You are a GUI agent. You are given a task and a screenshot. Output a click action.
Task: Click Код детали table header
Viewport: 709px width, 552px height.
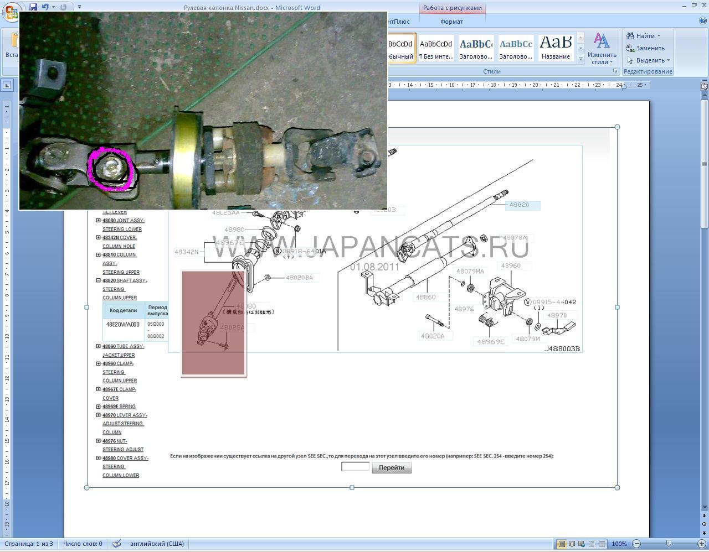point(123,310)
